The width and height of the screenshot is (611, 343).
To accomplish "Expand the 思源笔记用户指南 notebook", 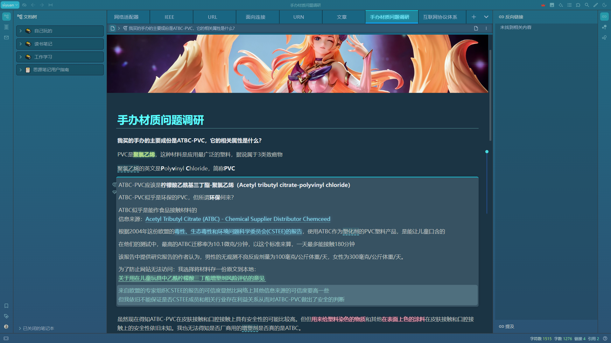I will (x=21, y=70).
